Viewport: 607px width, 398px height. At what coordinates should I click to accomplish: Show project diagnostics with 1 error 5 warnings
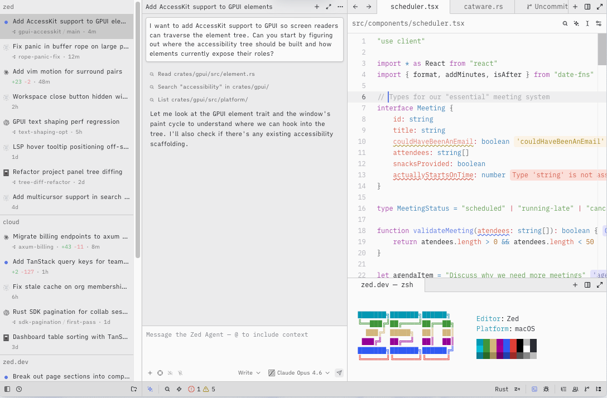click(x=201, y=389)
